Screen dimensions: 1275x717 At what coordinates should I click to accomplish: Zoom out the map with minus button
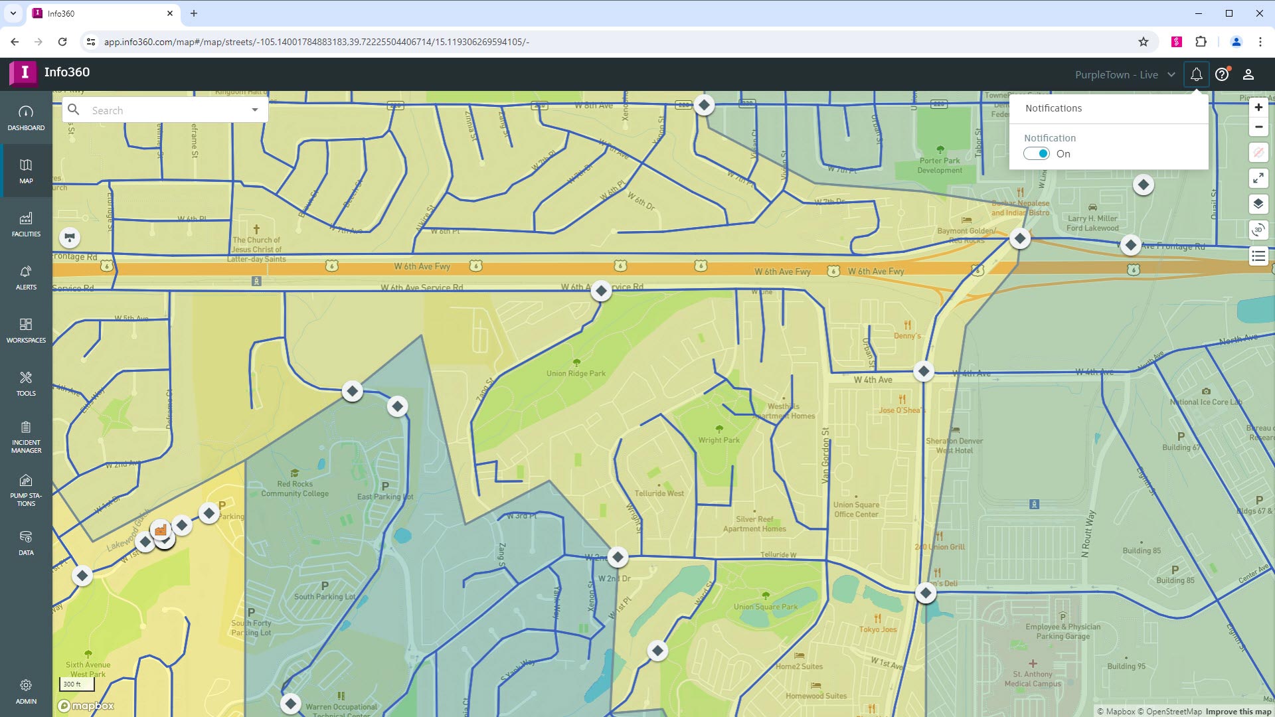[x=1258, y=127]
